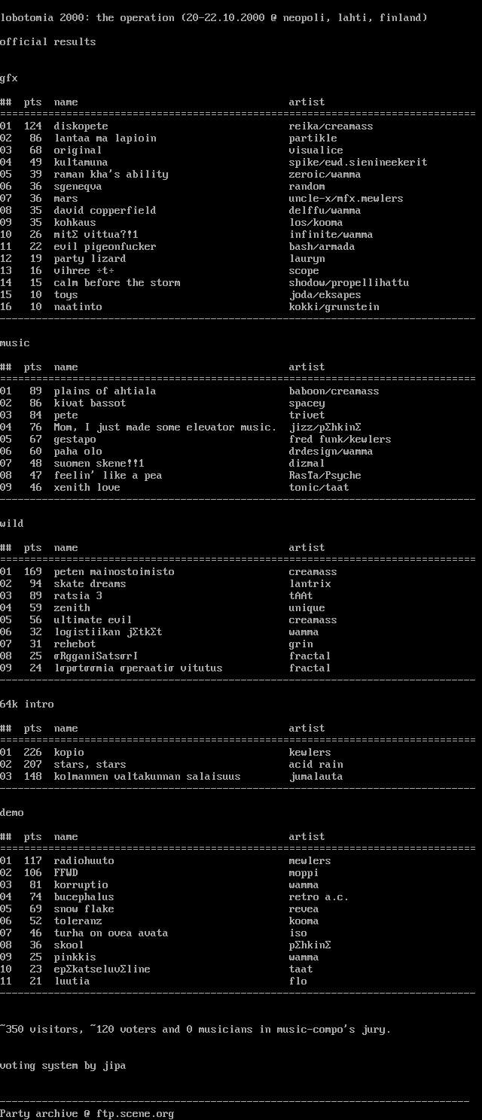Click the 'demo' section heading

(x=12, y=813)
